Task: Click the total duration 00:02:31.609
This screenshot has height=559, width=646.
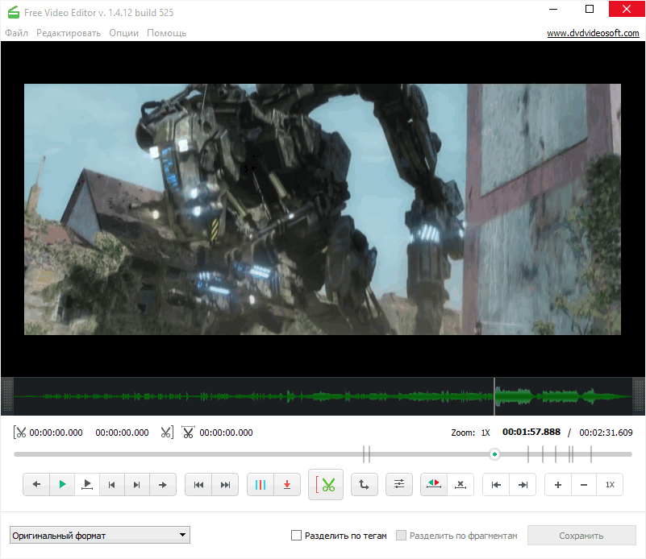Action: [x=606, y=433]
